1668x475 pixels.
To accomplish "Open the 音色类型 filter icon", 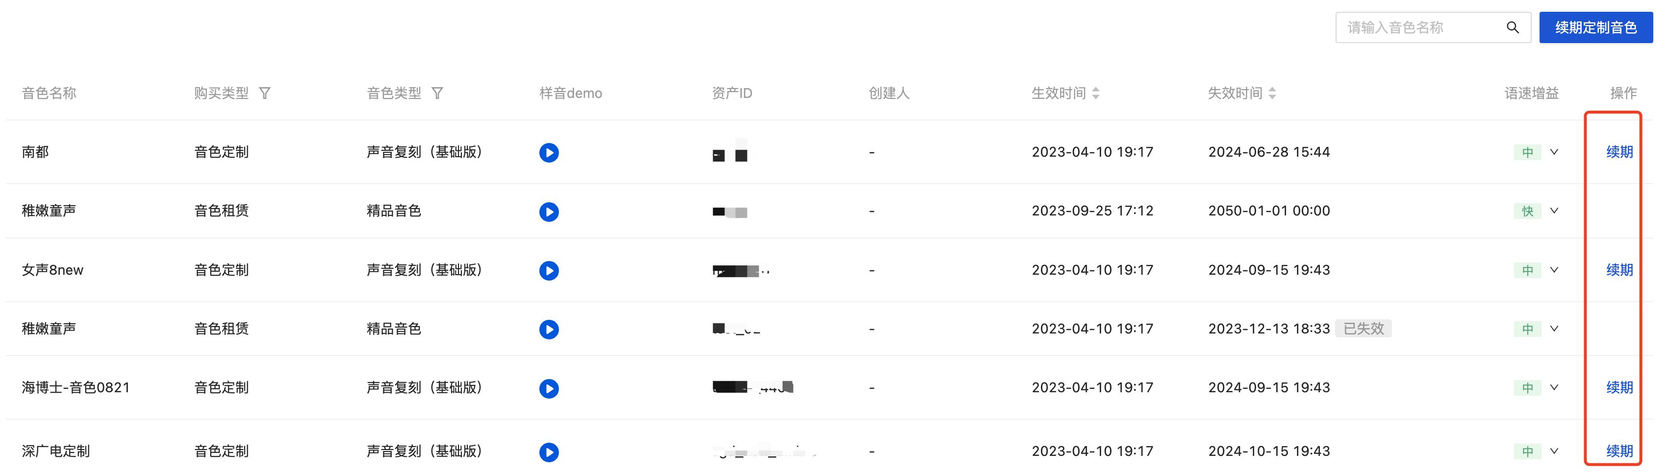I will [x=438, y=93].
